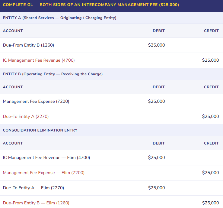Select debit amount in Due-From Entity B (1260) row

point(156,45)
